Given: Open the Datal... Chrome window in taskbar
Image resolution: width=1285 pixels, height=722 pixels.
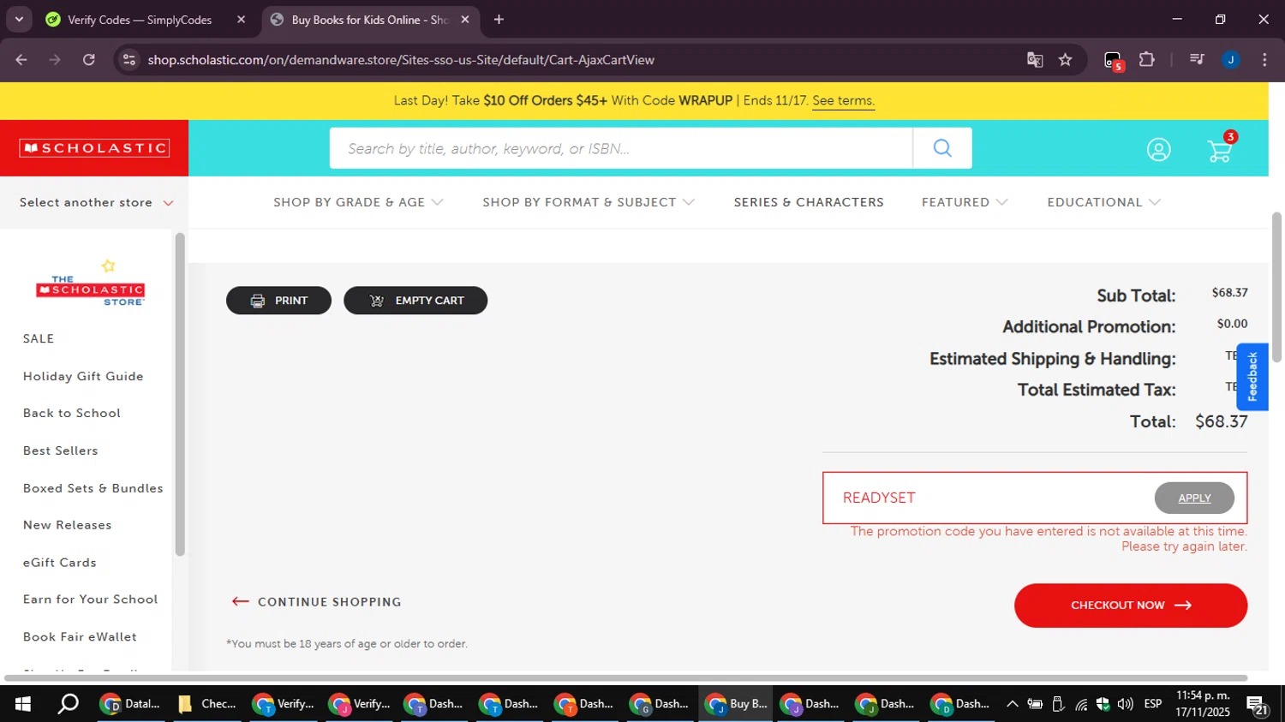Looking at the screenshot, I should pyautogui.click(x=132, y=704).
